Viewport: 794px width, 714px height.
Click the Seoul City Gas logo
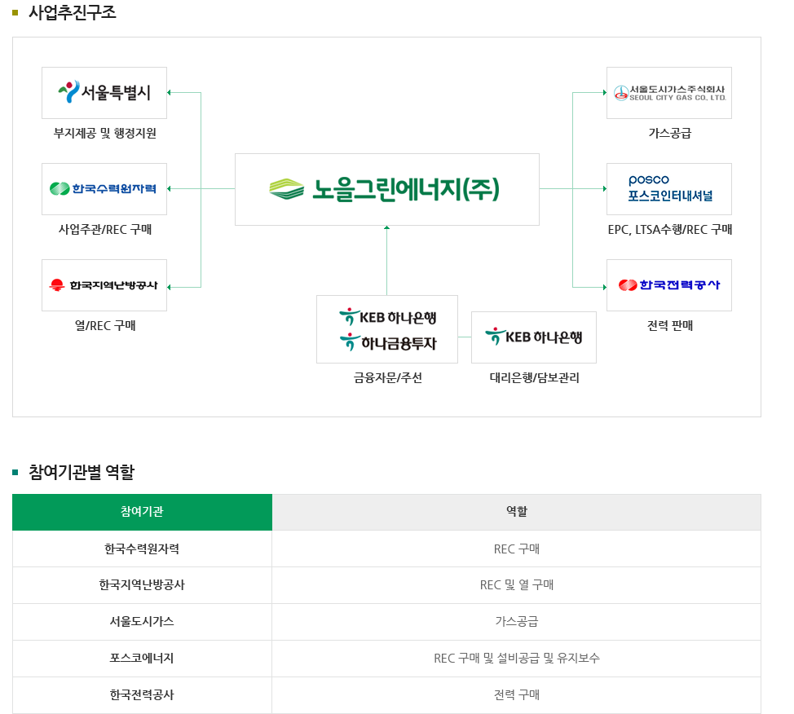(x=669, y=93)
